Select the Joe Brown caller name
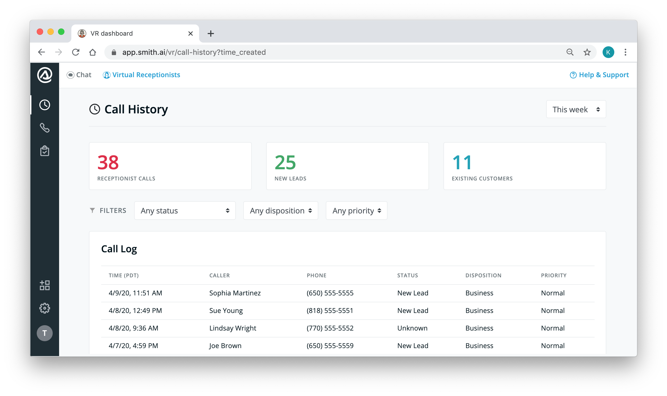Image resolution: width=667 pixels, height=396 pixels. pos(225,346)
